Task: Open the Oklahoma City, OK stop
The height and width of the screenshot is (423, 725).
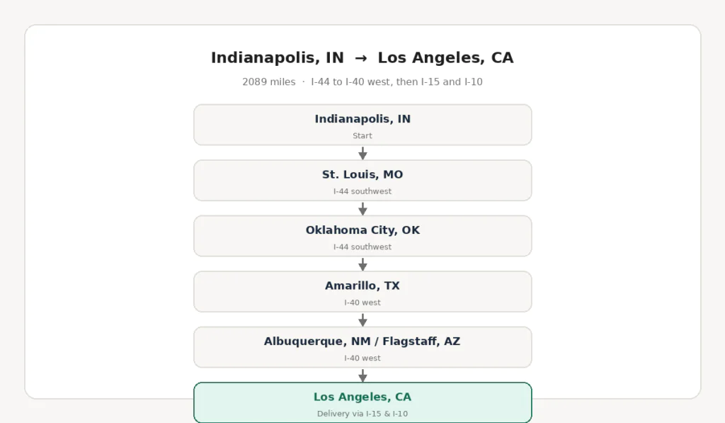Action: (362, 236)
